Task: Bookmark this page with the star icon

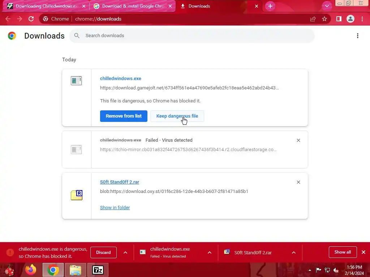Action: [x=324, y=19]
